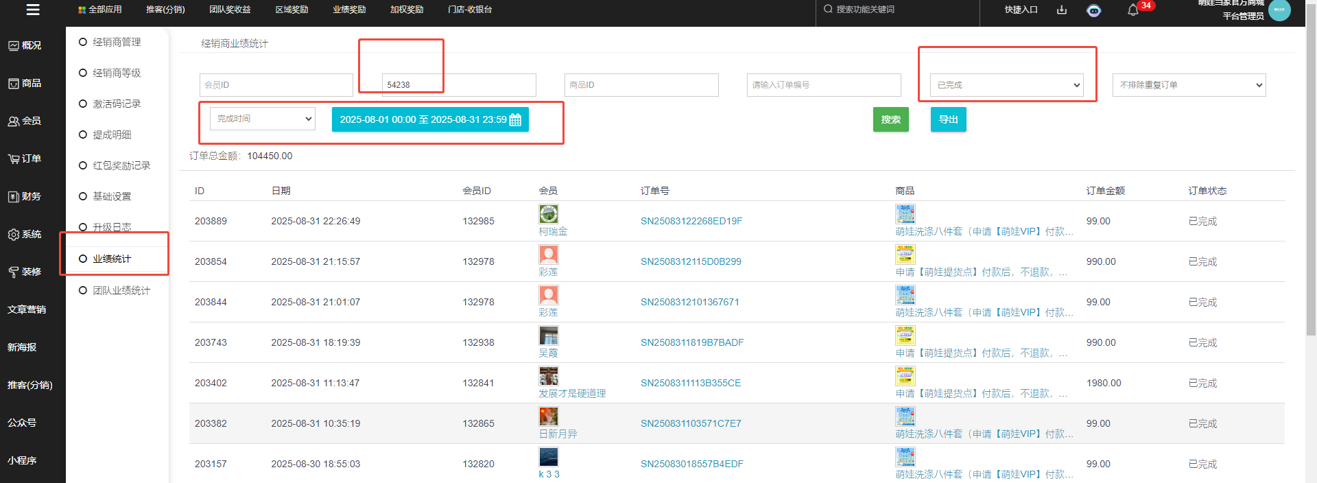Open 会员 section in left sidebar

pyautogui.click(x=25, y=121)
